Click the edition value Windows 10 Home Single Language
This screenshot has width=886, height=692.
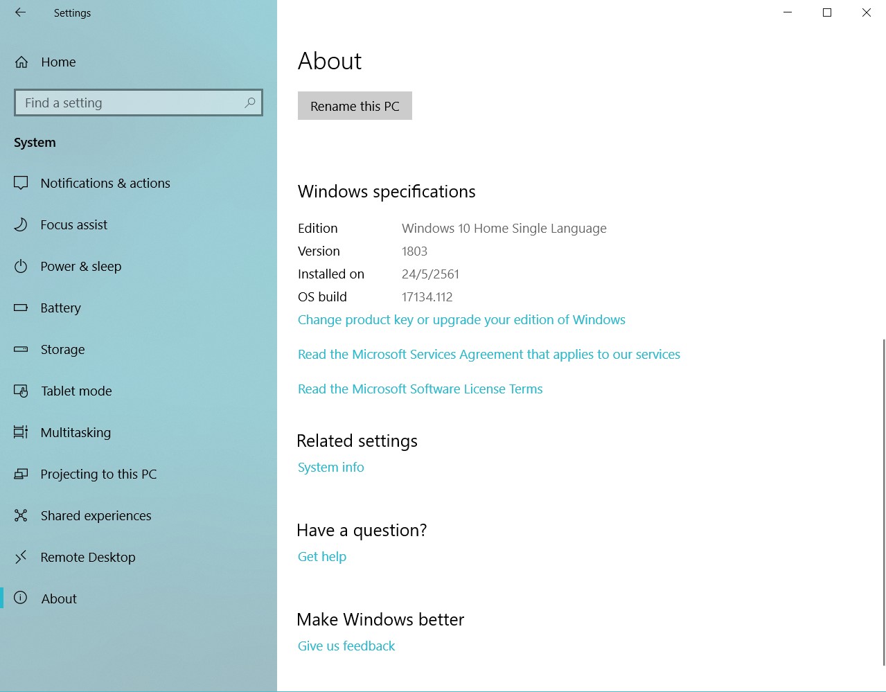(504, 228)
